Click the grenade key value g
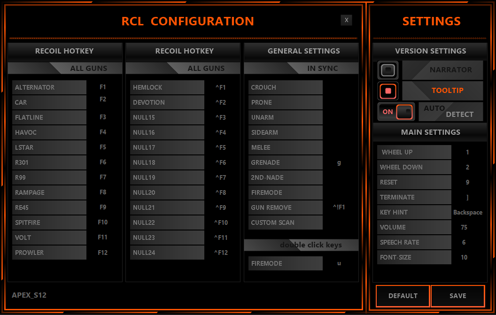Screen dimensions: 496x315 point(339,163)
